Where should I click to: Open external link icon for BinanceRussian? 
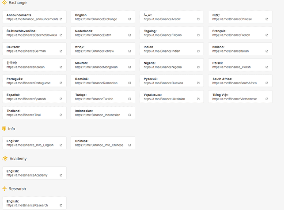click(x=198, y=83)
